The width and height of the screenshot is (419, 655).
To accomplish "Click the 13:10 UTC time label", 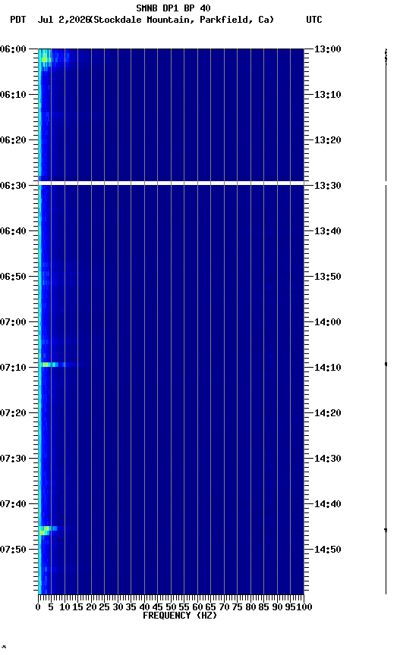I will [328, 95].
